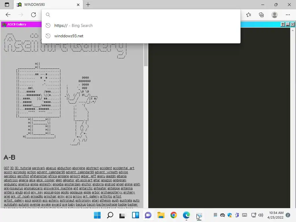The image size is (296, 222).
Task: Open the 'acropolis' link
Action: click(x=20, y=172)
